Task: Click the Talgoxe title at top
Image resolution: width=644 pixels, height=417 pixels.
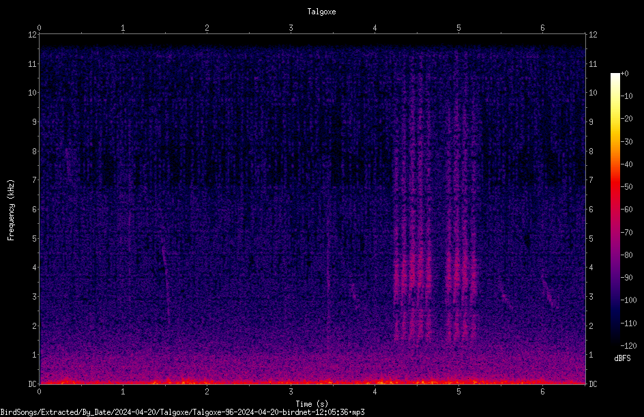Action: click(321, 12)
